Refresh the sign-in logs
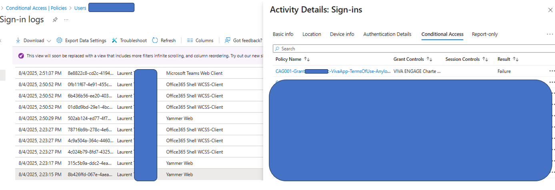 pos(155,40)
